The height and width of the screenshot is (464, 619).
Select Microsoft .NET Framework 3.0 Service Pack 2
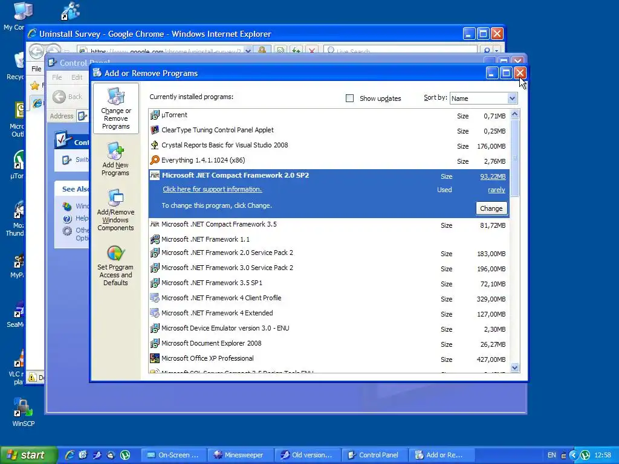(x=329, y=268)
